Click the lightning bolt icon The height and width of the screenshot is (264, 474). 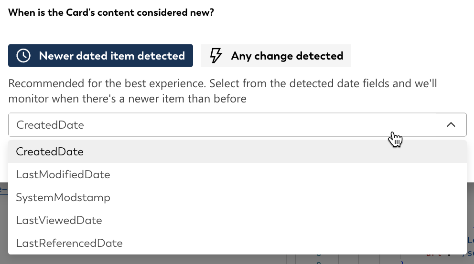pyautogui.click(x=216, y=56)
